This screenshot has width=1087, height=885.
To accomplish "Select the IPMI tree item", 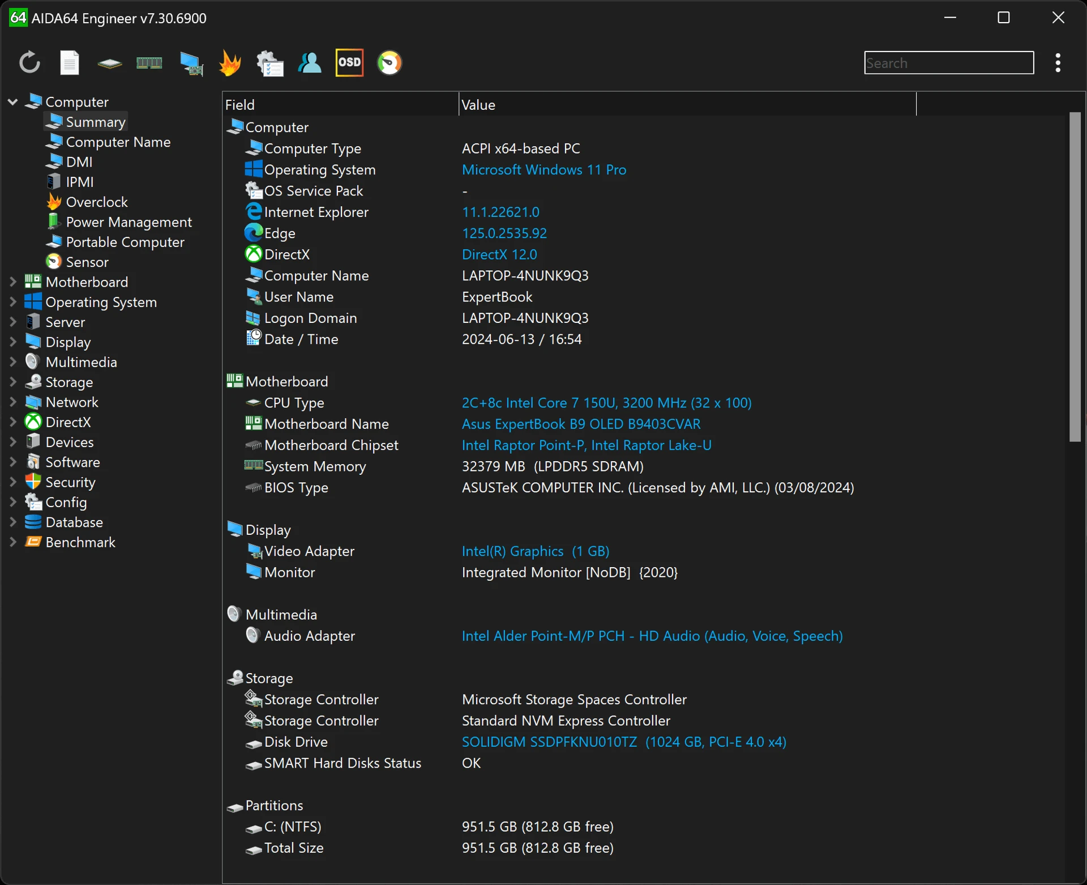I will (x=69, y=182).
